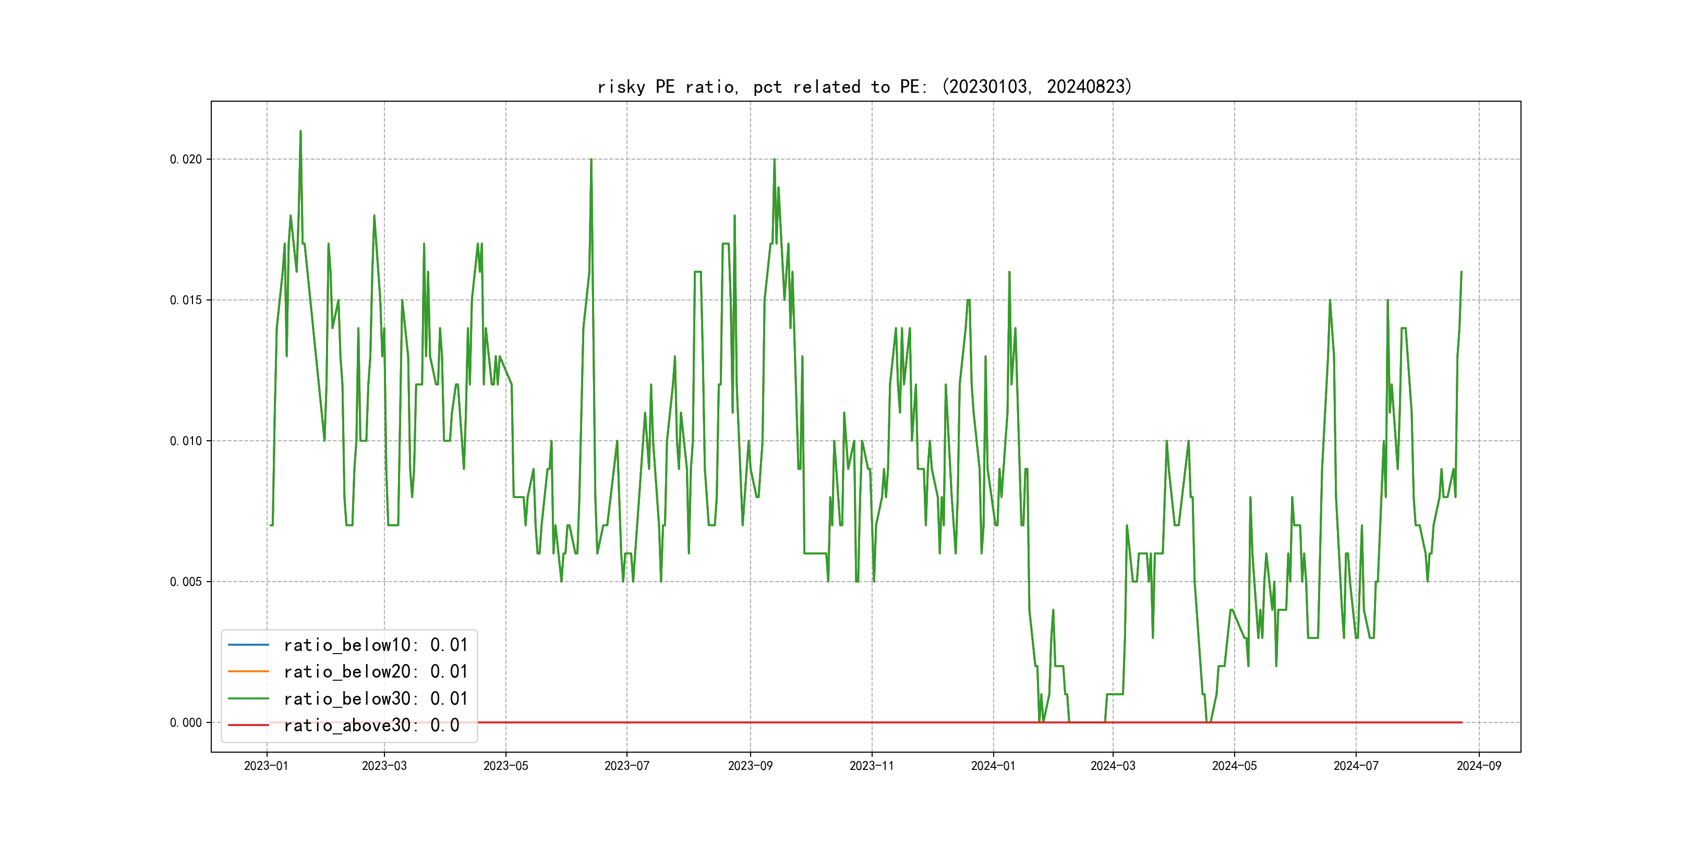Click the 0.020 y-axis tick label
The image size is (1690, 845).
(186, 160)
